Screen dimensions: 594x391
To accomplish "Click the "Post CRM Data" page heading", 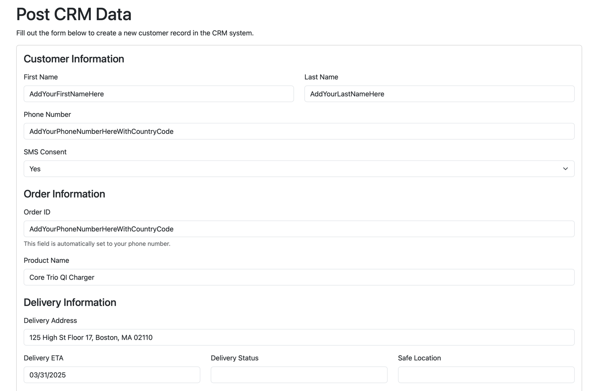I will (74, 14).
